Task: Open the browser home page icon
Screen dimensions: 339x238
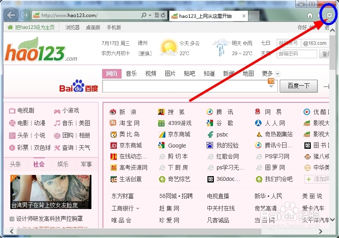Action: pos(310,15)
